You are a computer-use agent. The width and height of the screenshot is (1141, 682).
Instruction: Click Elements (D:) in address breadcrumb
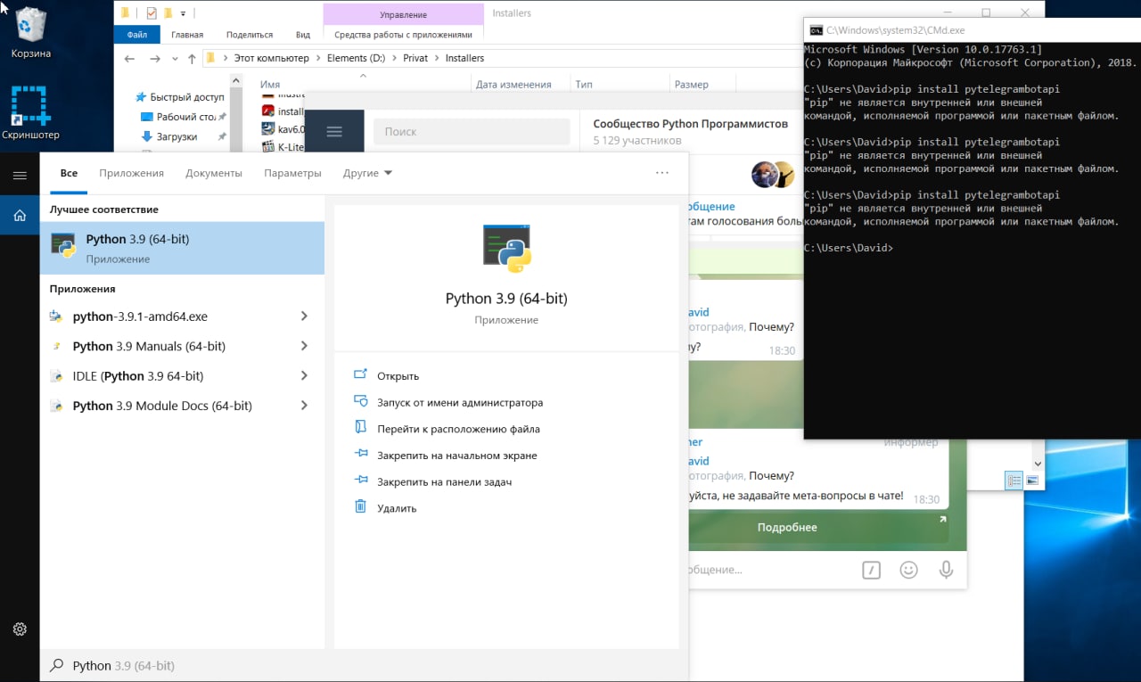click(355, 58)
